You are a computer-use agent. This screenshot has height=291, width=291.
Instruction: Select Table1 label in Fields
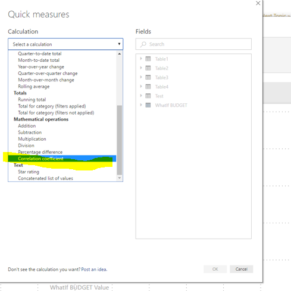tap(161, 59)
